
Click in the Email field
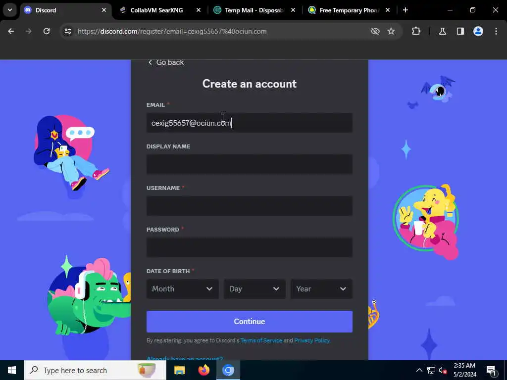pos(250,123)
